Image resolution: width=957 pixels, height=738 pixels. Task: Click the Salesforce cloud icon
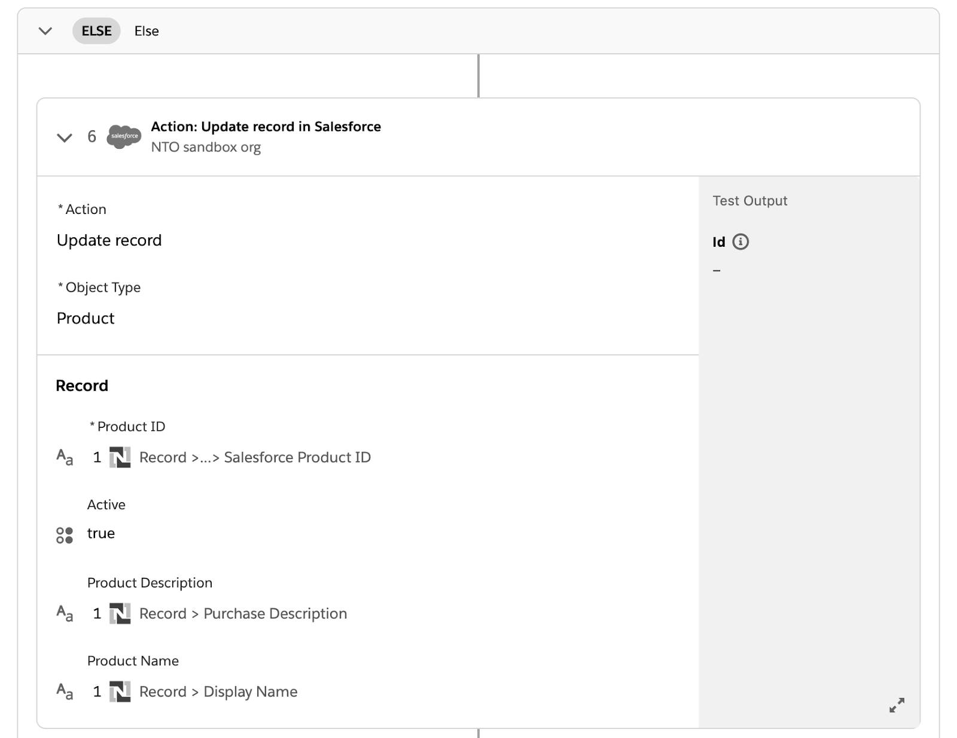point(124,136)
